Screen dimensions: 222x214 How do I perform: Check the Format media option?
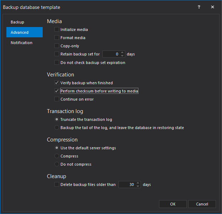[x=57, y=38]
